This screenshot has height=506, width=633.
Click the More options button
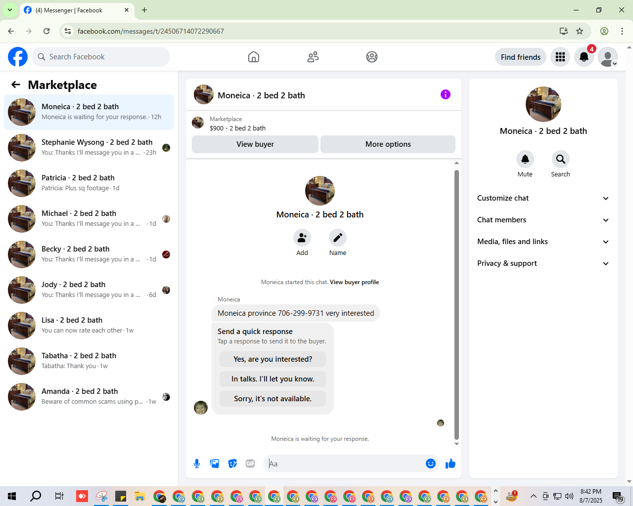click(388, 144)
